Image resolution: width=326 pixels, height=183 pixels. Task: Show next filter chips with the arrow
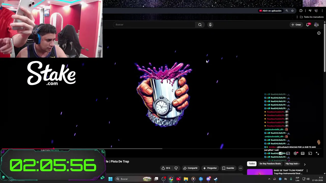[x=305, y=164]
